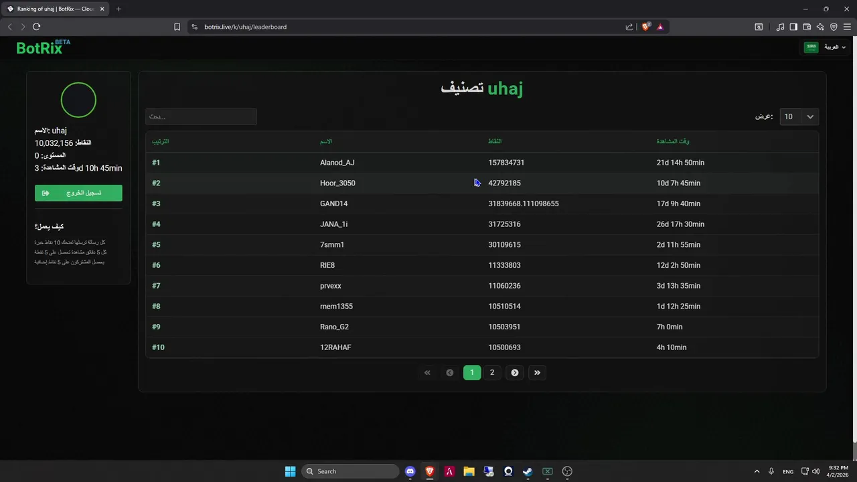Viewport: 857px width, 482px height.
Task: Click player name Rano_G2
Action: [x=334, y=327]
